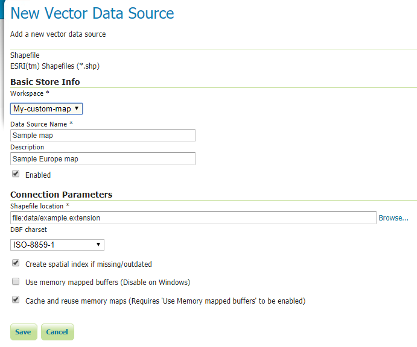The width and height of the screenshot is (417, 347).
Task: Click the Shapefile location input field
Action: point(193,218)
